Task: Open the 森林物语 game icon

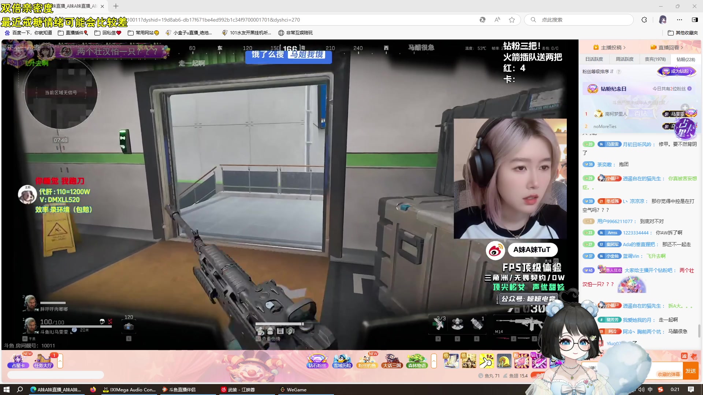Action: coord(417,361)
